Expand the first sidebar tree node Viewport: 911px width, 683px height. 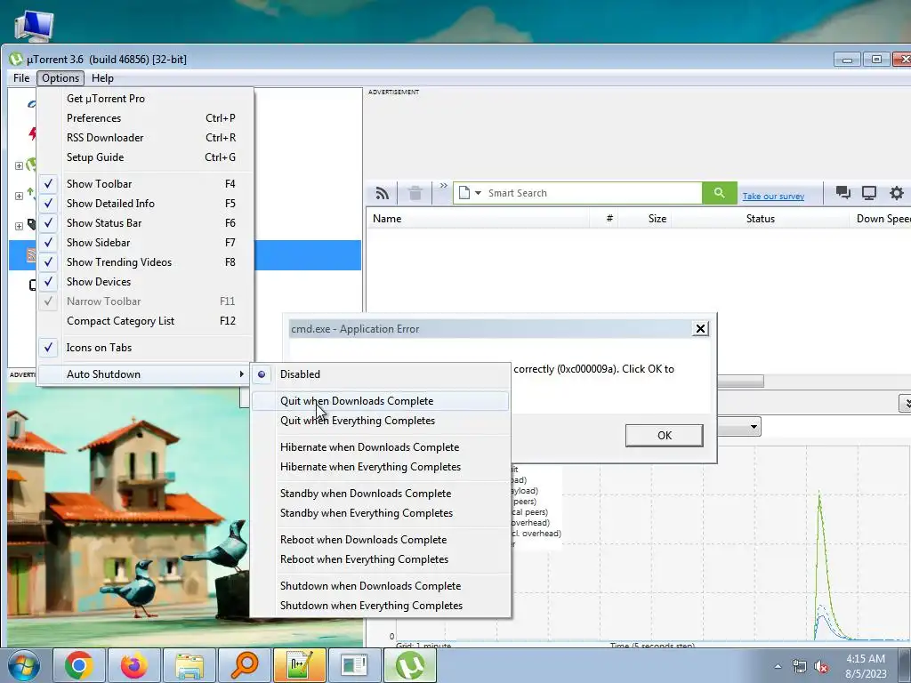tap(19, 166)
